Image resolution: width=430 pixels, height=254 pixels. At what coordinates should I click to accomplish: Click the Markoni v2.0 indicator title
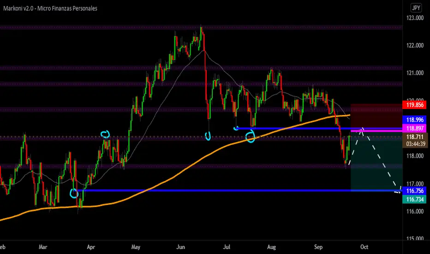click(x=50, y=8)
